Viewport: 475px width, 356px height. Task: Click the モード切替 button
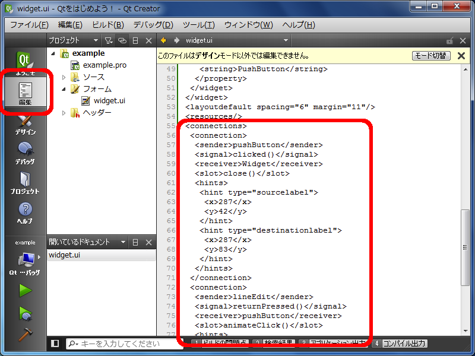click(x=431, y=56)
